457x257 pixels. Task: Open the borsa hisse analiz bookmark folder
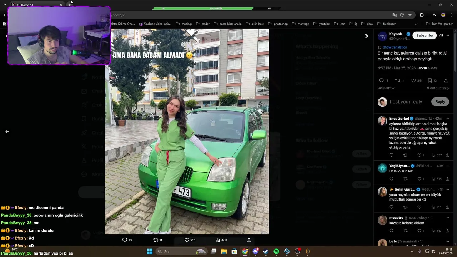[228, 24]
